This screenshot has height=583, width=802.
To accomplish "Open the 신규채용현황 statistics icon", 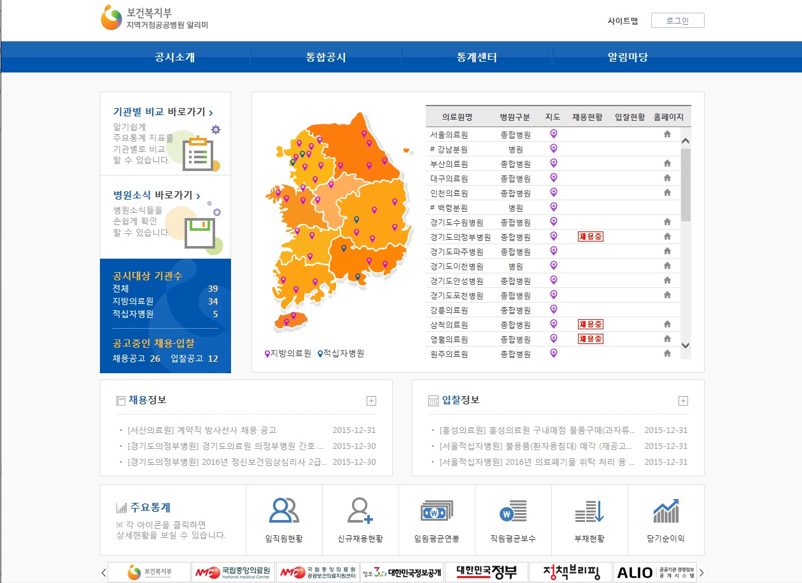I will pos(360,511).
